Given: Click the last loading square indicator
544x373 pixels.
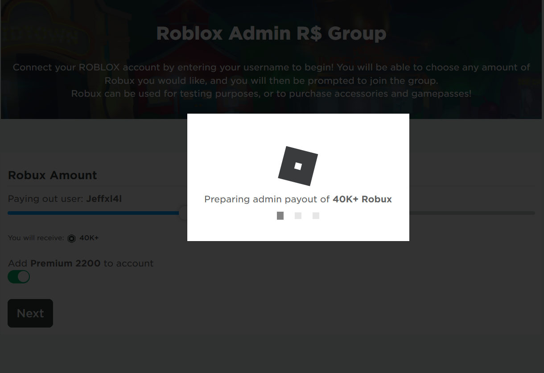Looking at the screenshot, I should [316, 216].
